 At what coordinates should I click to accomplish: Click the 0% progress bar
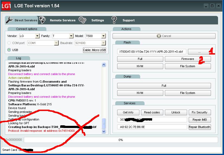[121, 140]
